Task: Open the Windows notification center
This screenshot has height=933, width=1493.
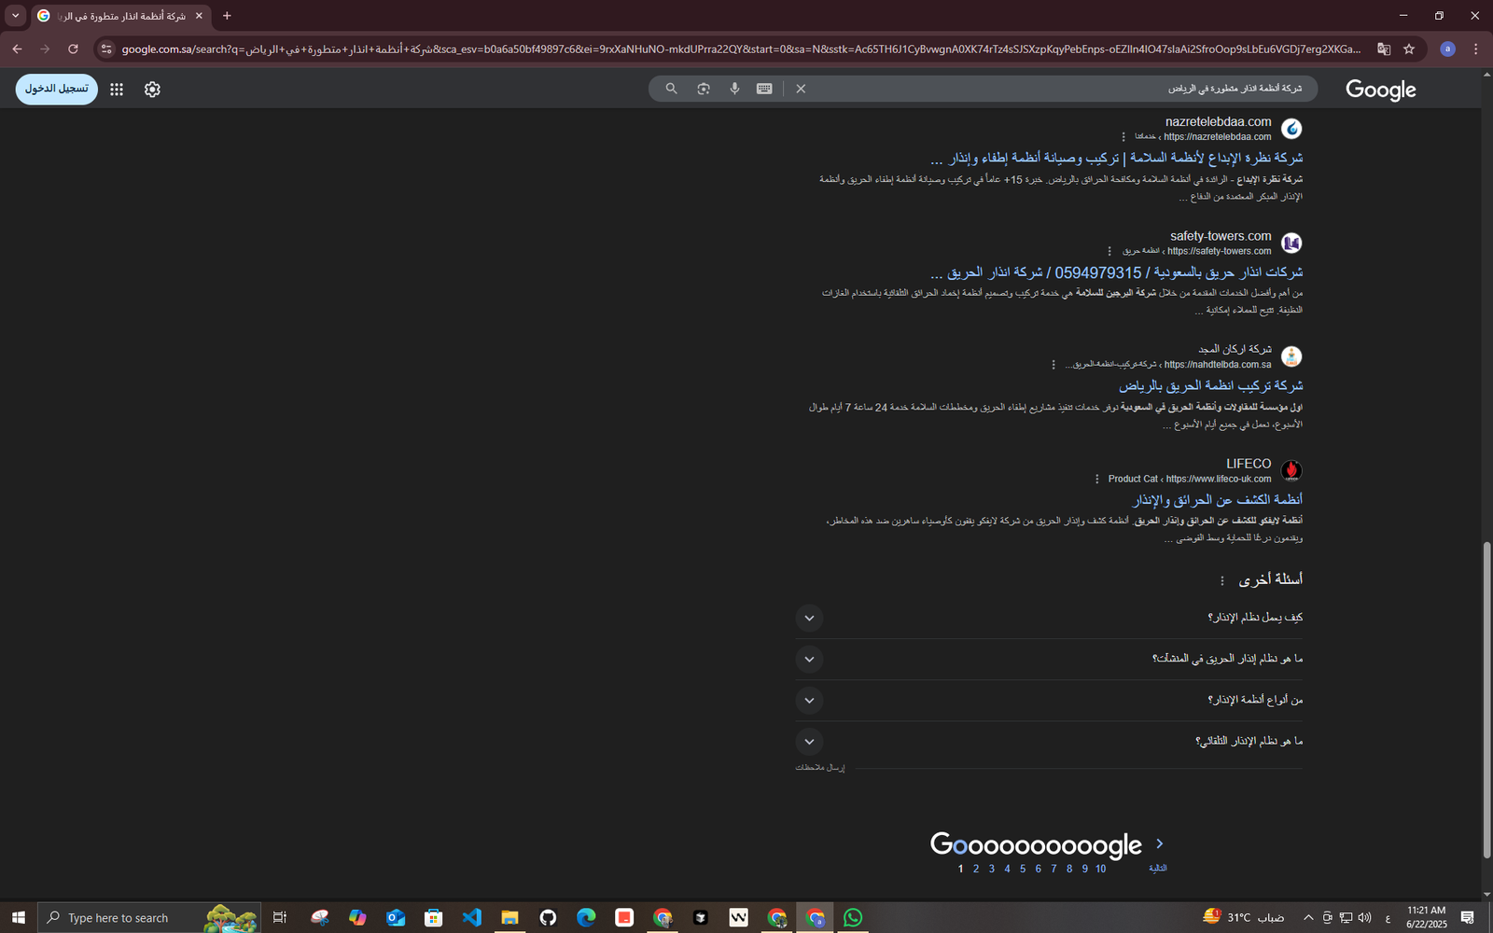Action: 1468,917
